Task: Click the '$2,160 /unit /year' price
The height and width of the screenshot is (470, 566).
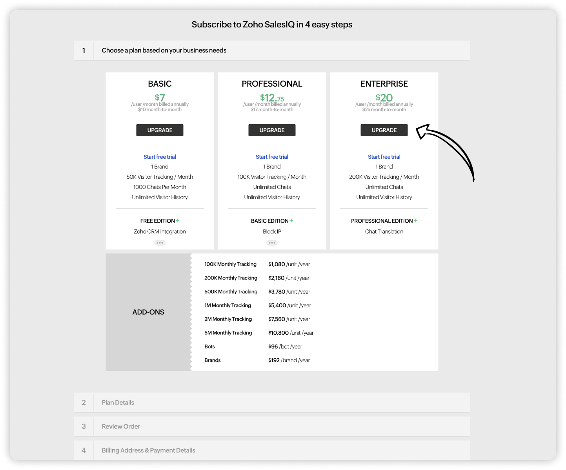Action: (x=289, y=278)
